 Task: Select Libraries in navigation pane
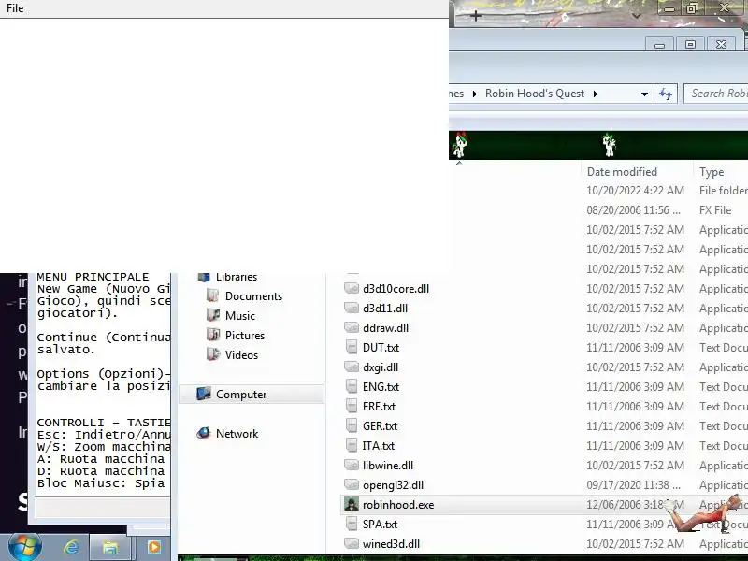(237, 277)
